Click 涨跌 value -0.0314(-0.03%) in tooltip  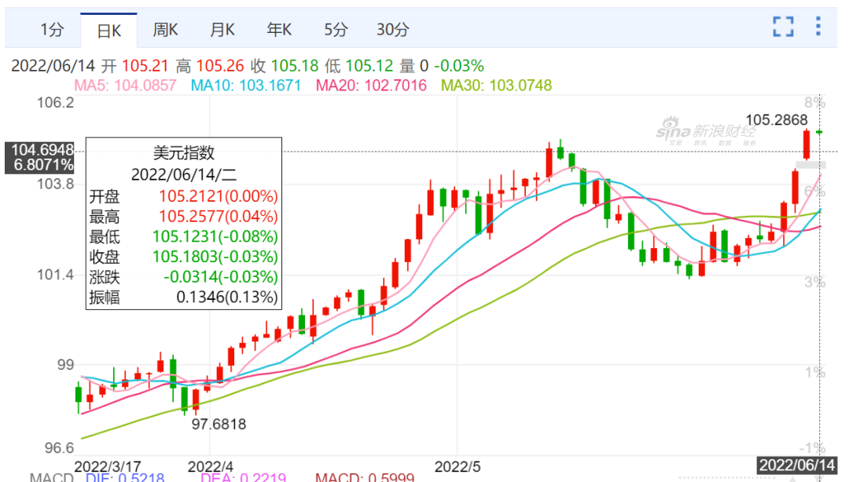(220, 277)
